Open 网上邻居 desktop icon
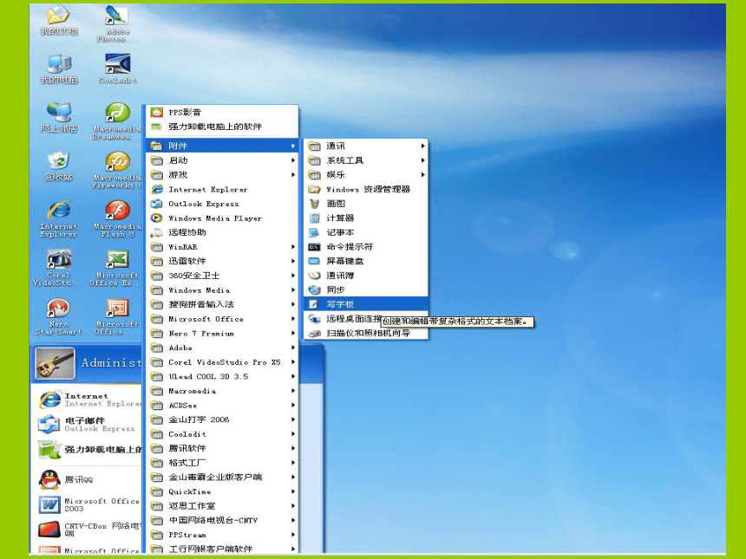This screenshot has width=746, height=559. click(x=58, y=118)
